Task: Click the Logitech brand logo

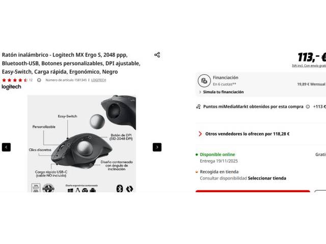Action: click(11, 87)
